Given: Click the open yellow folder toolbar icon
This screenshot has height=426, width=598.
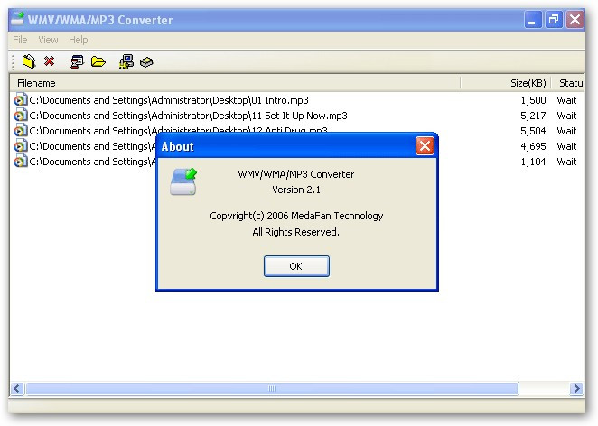Looking at the screenshot, I should point(98,61).
